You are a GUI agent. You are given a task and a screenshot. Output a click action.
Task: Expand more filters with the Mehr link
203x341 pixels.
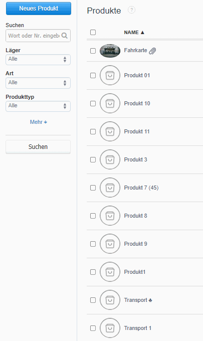39,122
